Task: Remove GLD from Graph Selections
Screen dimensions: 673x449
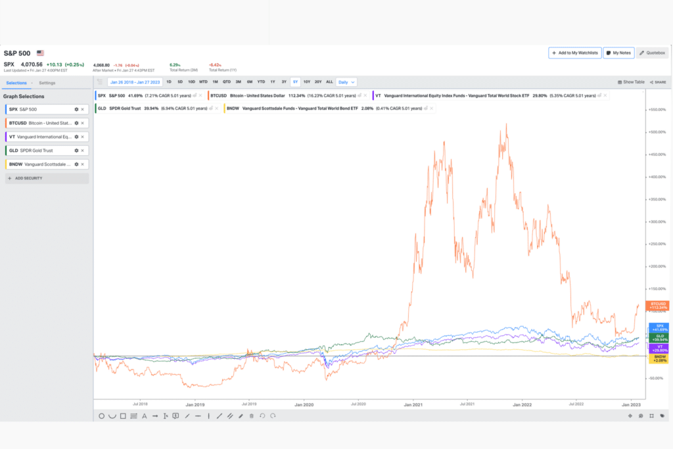Action: coord(83,151)
